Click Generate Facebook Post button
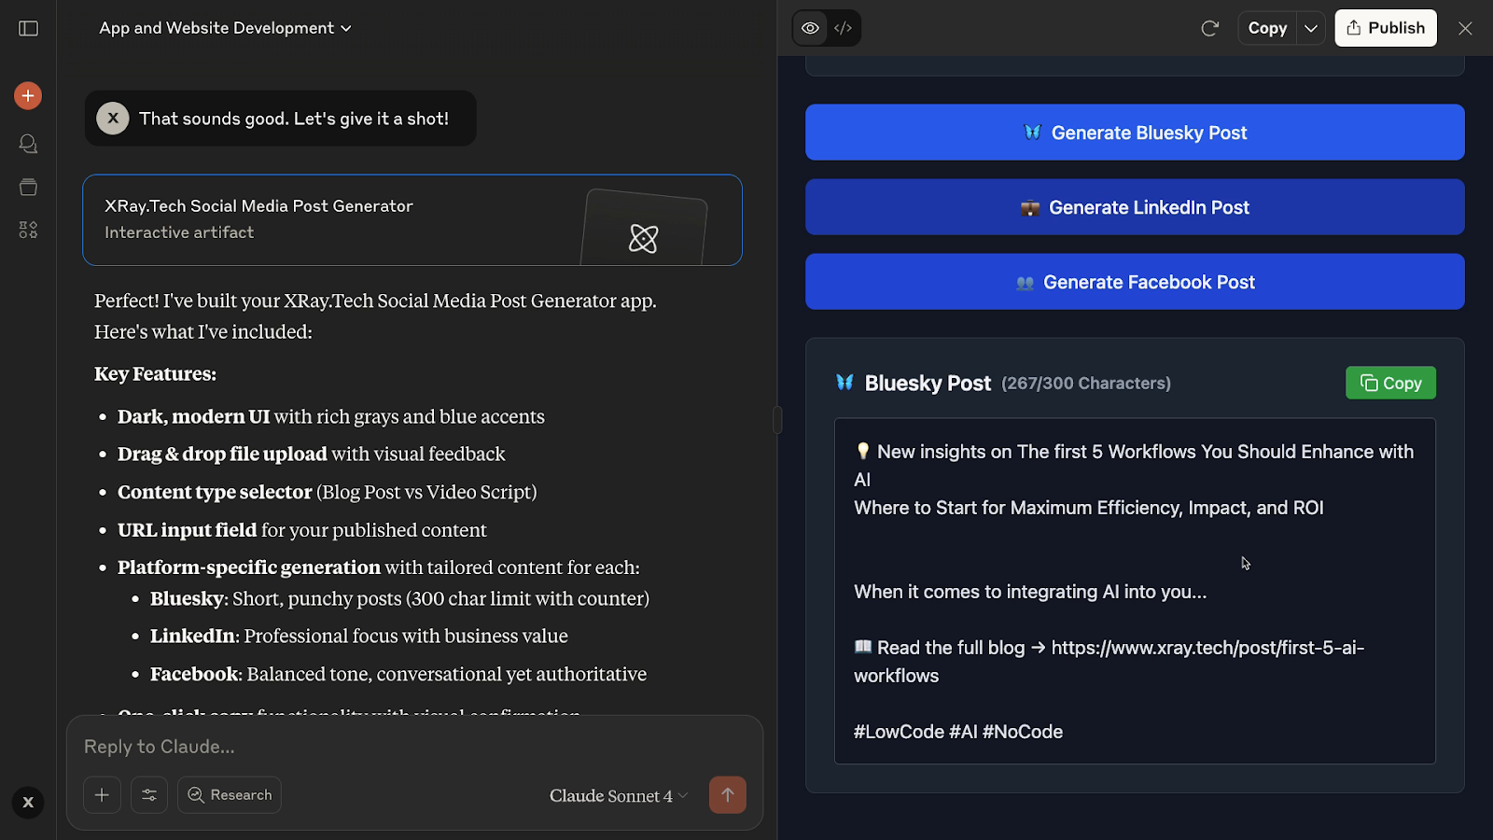 point(1135,282)
